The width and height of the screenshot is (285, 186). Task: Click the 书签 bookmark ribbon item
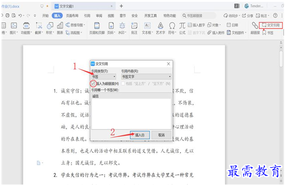pos(268,32)
